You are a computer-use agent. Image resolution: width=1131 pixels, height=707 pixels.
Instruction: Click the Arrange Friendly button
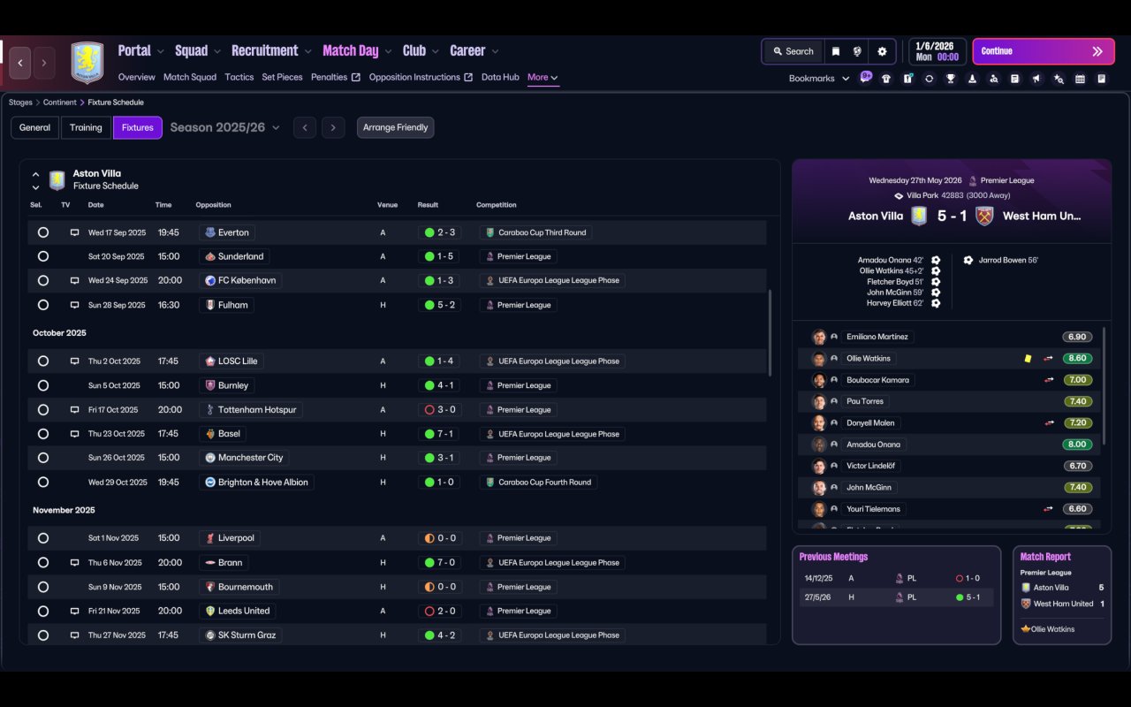(395, 127)
